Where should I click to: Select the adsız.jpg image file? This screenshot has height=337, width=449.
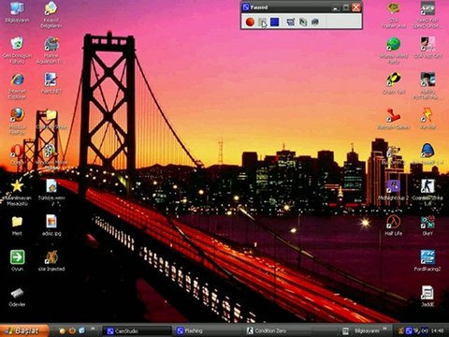(51, 226)
